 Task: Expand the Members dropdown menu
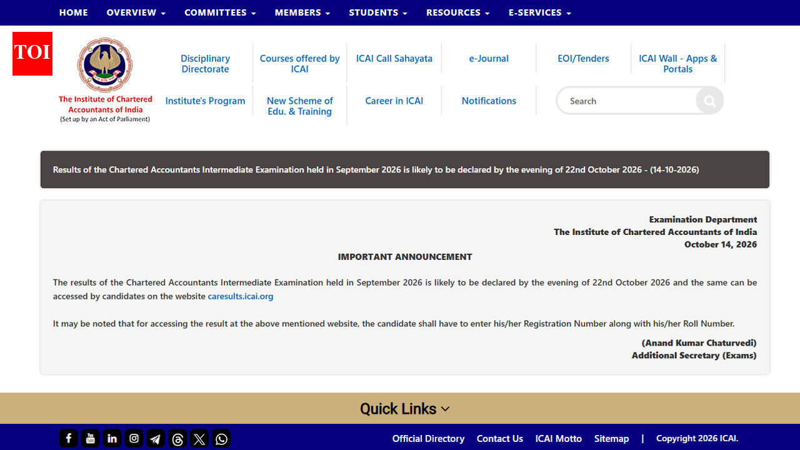302,12
